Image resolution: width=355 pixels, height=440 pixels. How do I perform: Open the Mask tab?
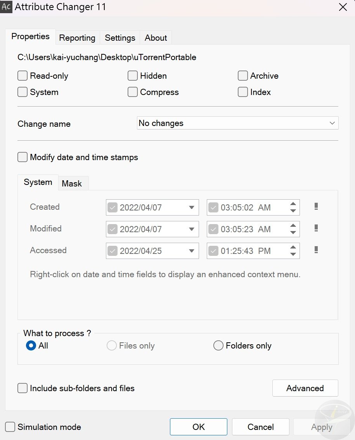click(73, 183)
